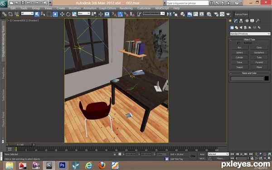Expand the quick access toolbar dropdown arrow
272x170 pixels.
pos(50,3)
